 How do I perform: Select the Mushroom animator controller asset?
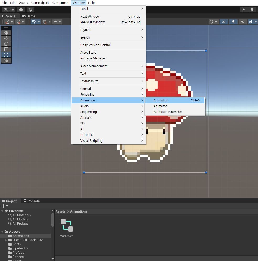(67, 228)
